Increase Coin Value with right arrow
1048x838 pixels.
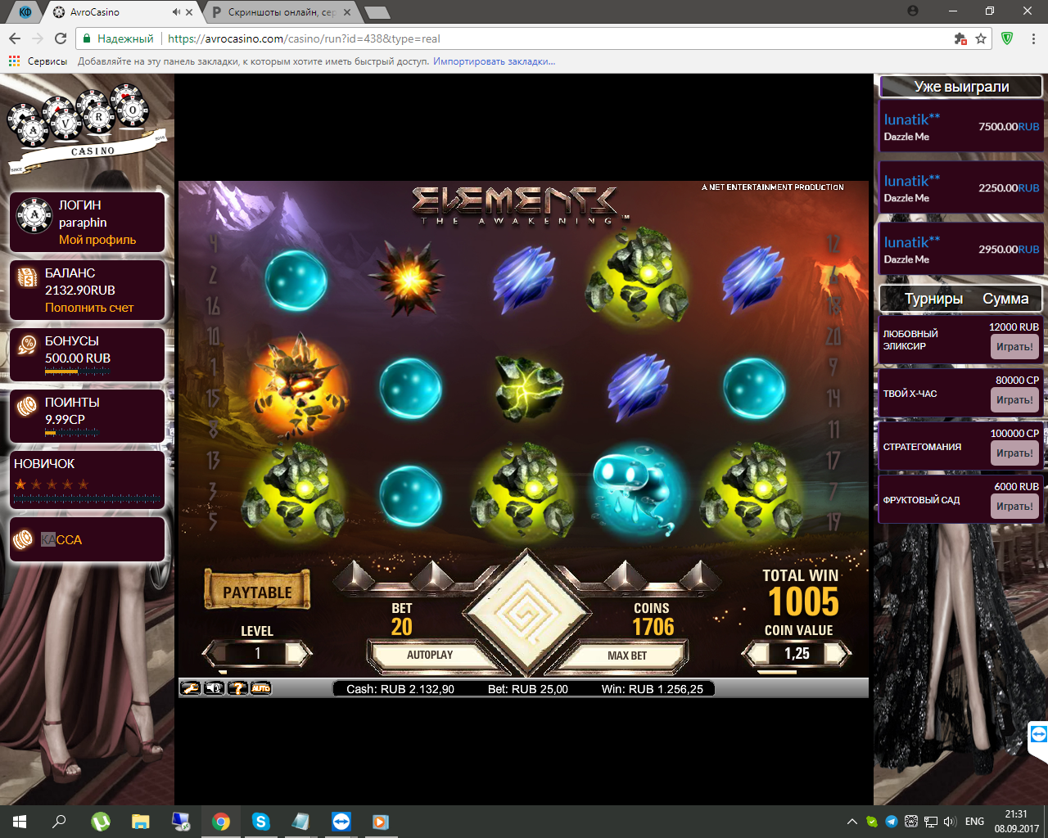pyautogui.click(x=838, y=653)
